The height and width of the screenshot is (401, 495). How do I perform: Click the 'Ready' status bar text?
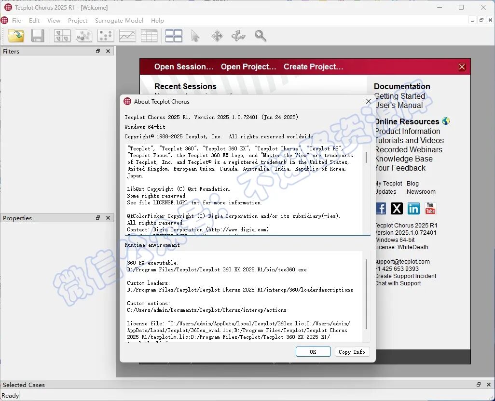pos(10,395)
